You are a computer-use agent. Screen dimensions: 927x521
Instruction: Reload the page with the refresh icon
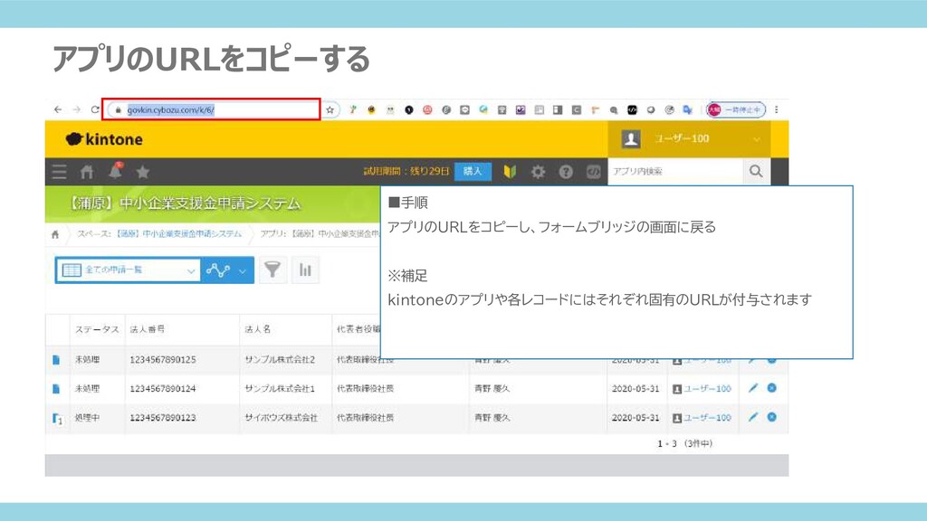pos(94,109)
